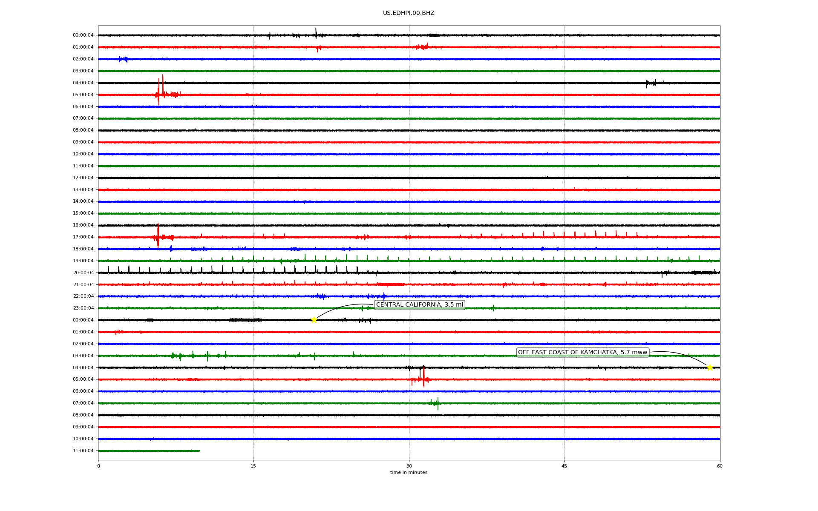Click the short green trace on last row
818x511 pixels.
[149, 451]
